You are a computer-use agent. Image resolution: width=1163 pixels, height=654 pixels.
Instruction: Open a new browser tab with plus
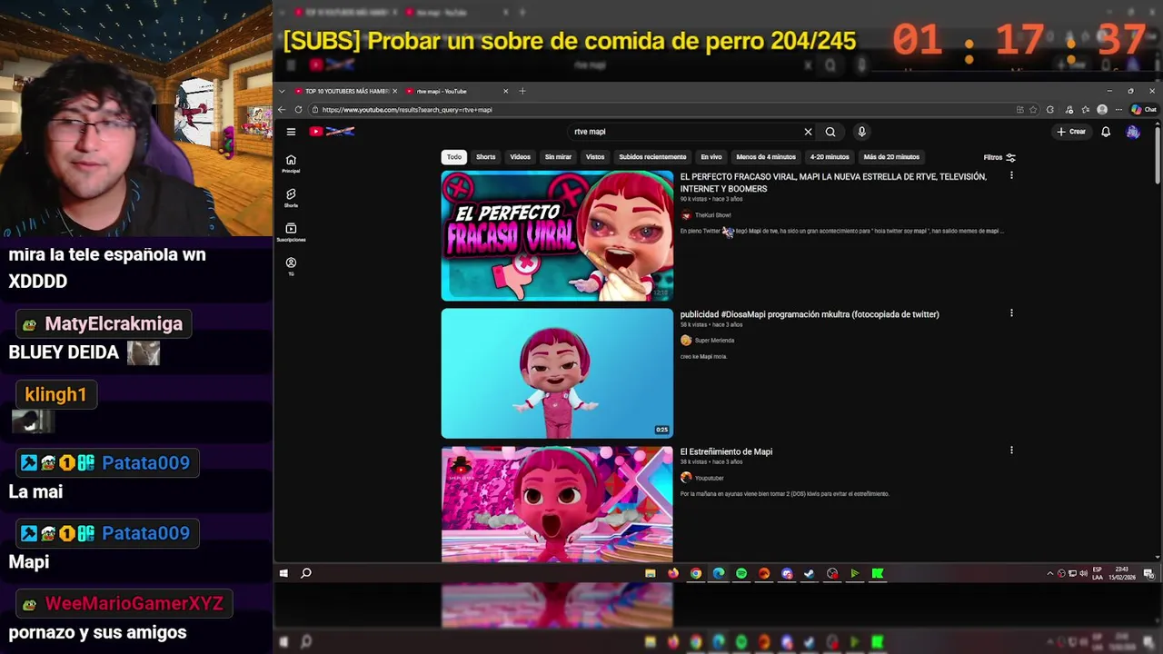click(522, 91)
